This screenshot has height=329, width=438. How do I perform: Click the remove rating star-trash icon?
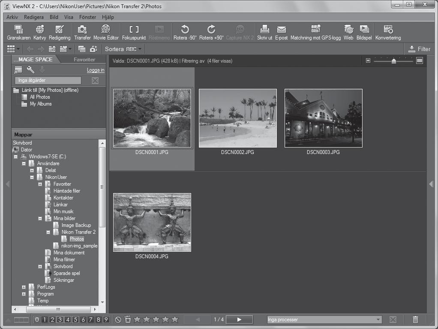pos(128,319)
